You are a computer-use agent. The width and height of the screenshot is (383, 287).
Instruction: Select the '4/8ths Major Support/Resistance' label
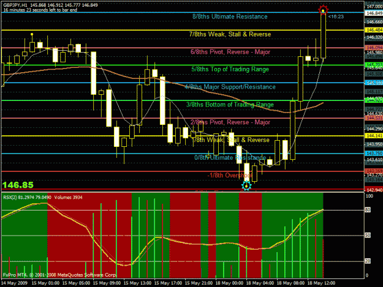[230, 87]
